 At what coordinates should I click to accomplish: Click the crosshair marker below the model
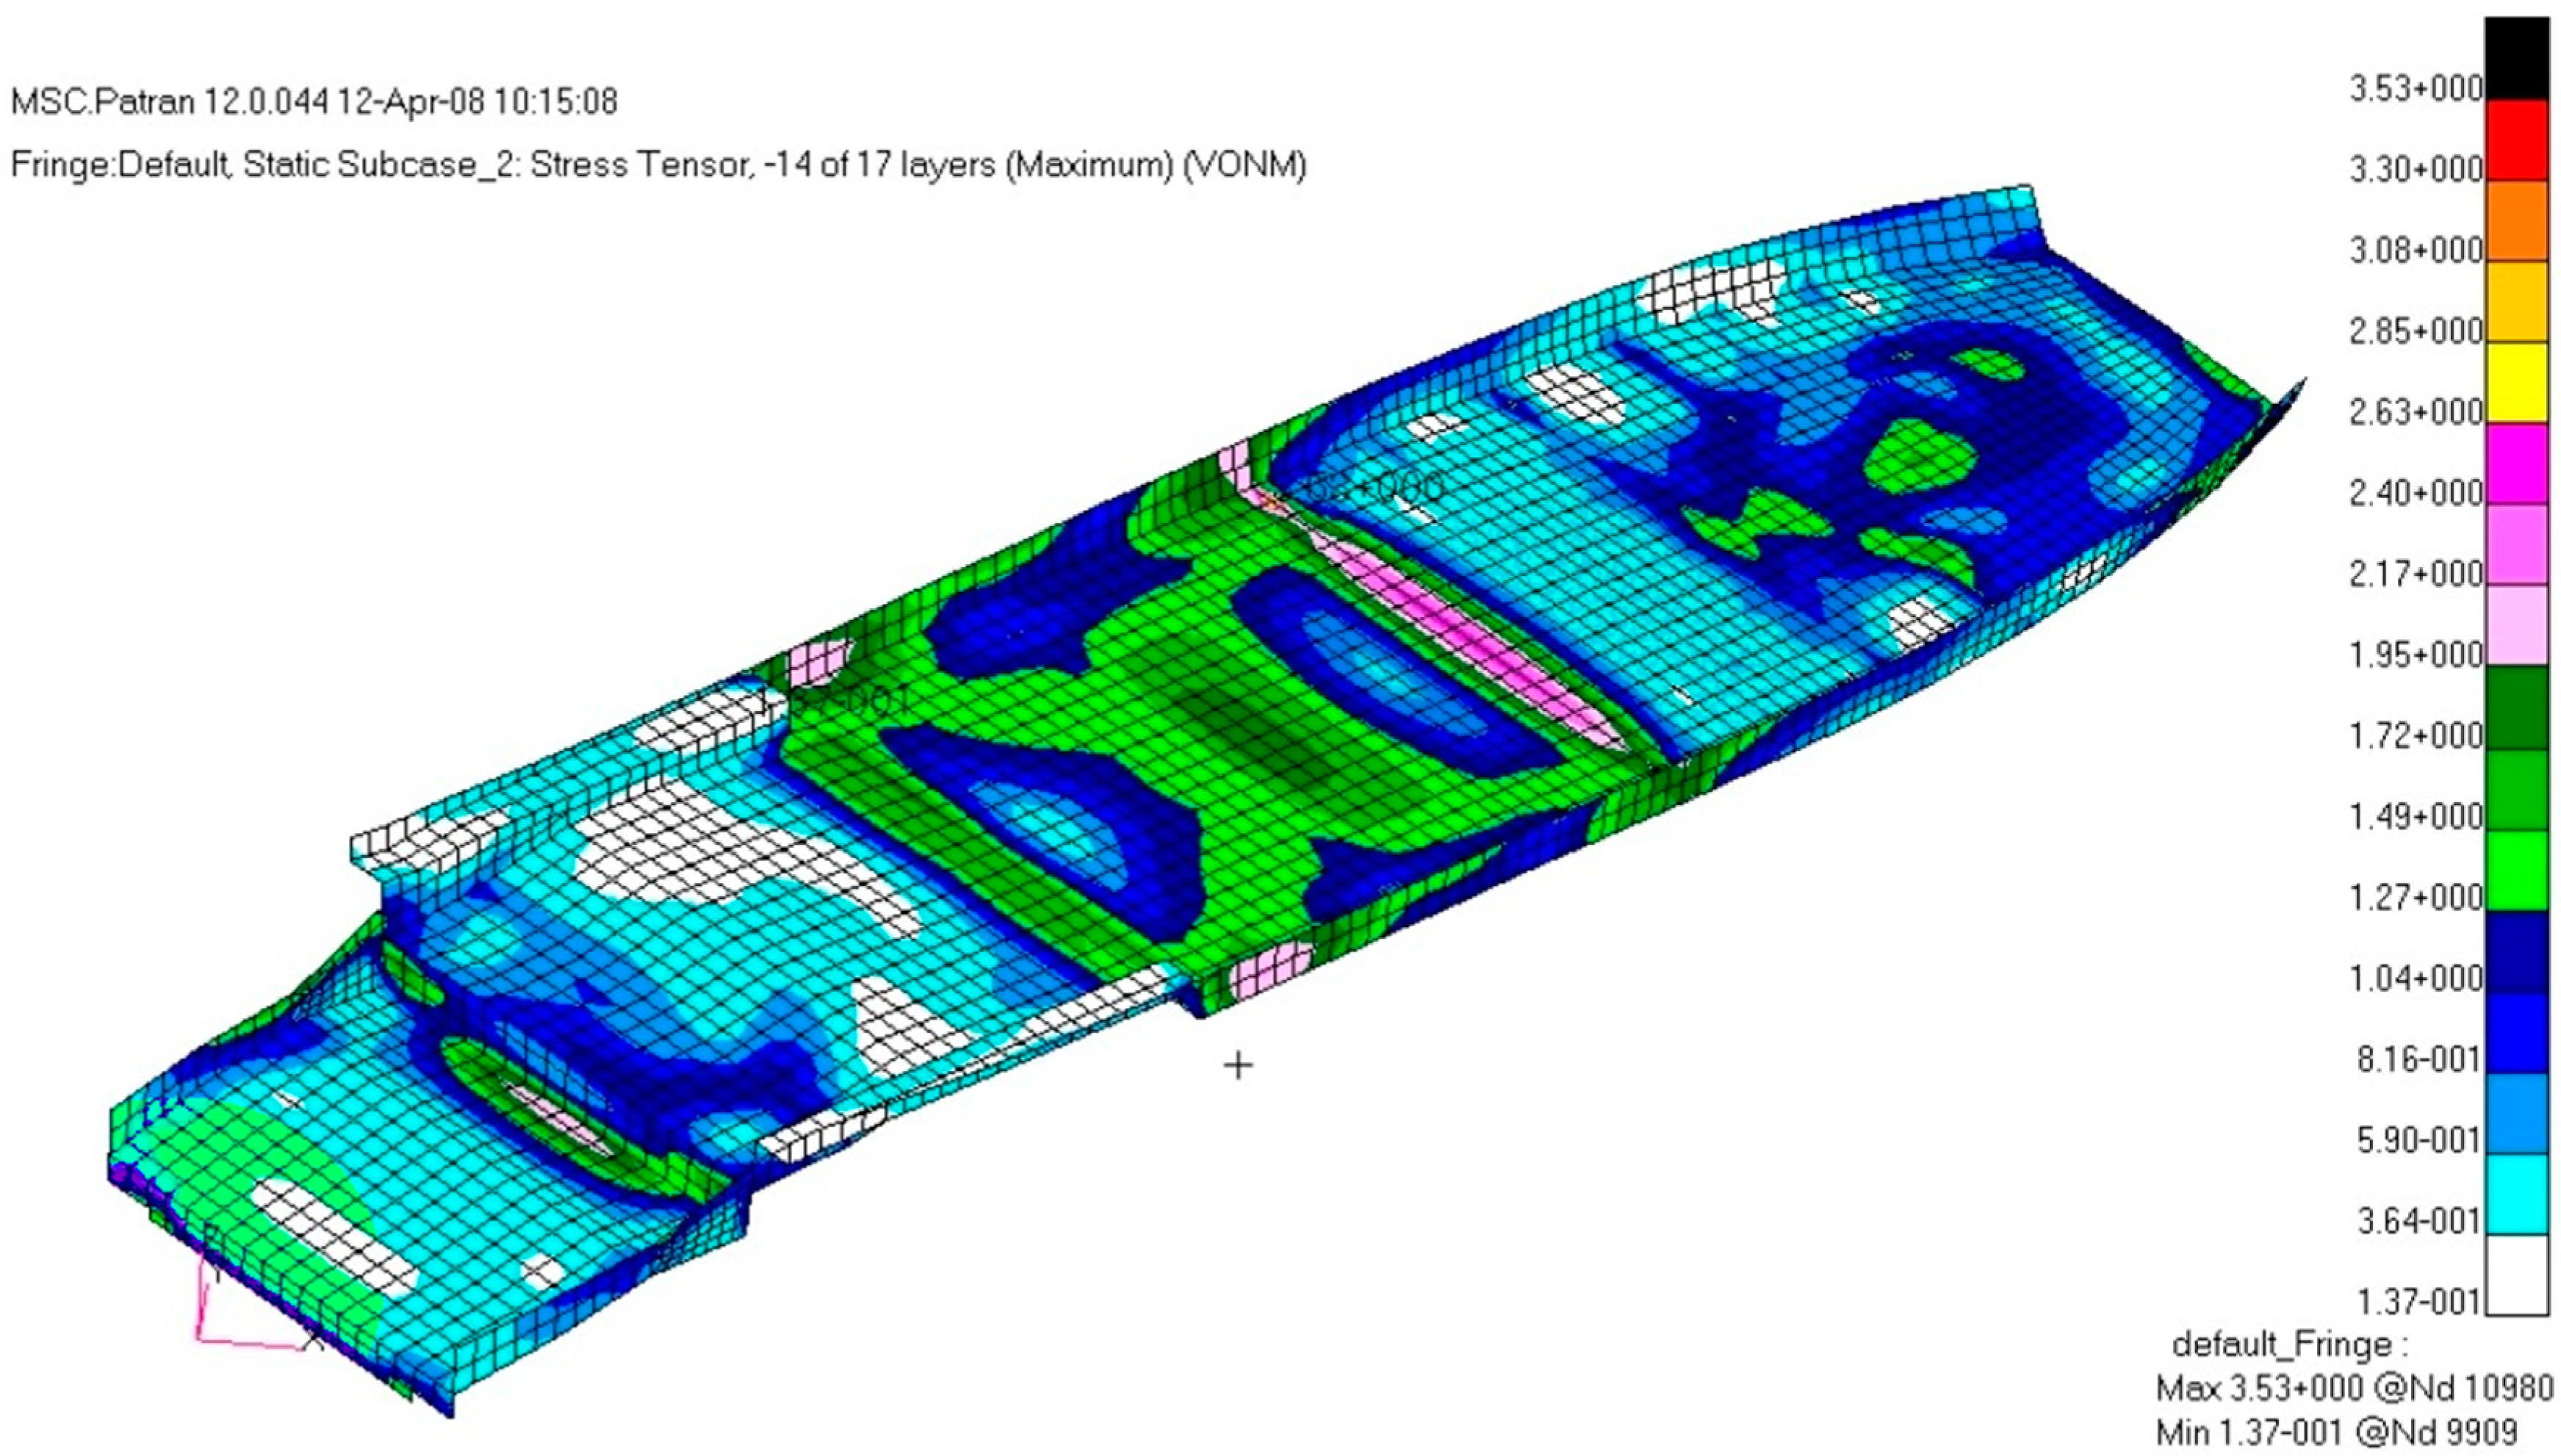click(1238, 1066)
